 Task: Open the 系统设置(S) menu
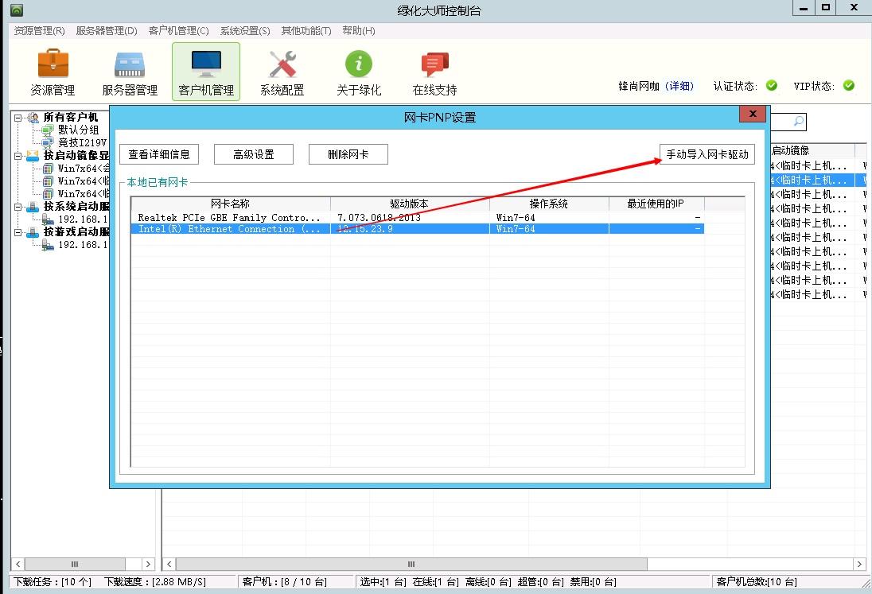pyautogui.click(x=245, y=31)
